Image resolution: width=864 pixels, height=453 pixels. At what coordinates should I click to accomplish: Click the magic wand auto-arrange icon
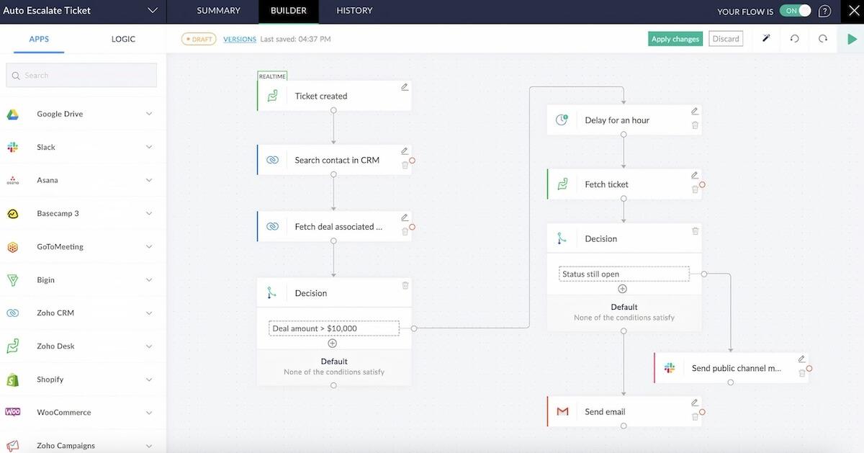coord(766,38)
